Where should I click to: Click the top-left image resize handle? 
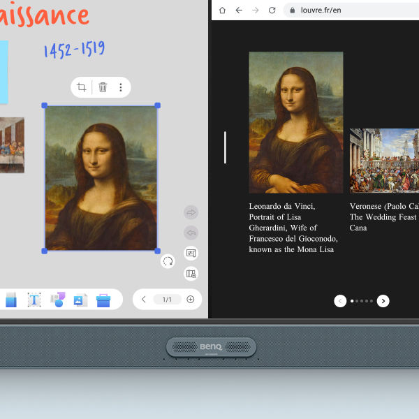click(45, 105)
